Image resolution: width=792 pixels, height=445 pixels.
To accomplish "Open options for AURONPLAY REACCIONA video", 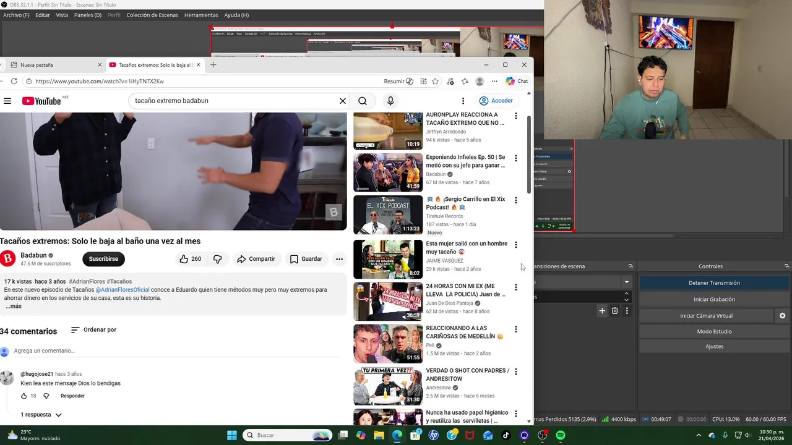I will (515, 116).
